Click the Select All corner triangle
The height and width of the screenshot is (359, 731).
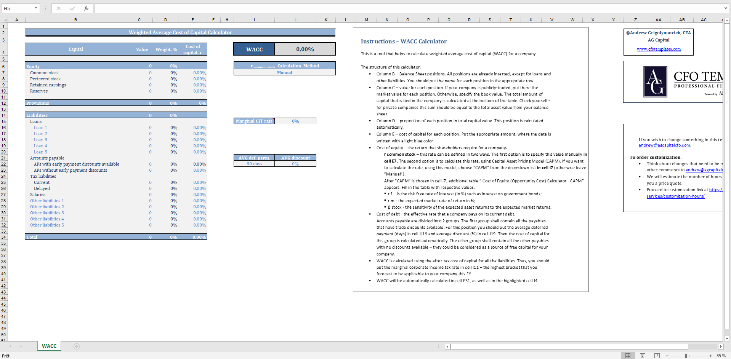click(x=5, y=20)
